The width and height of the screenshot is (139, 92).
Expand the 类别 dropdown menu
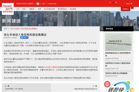click(24, 9)
